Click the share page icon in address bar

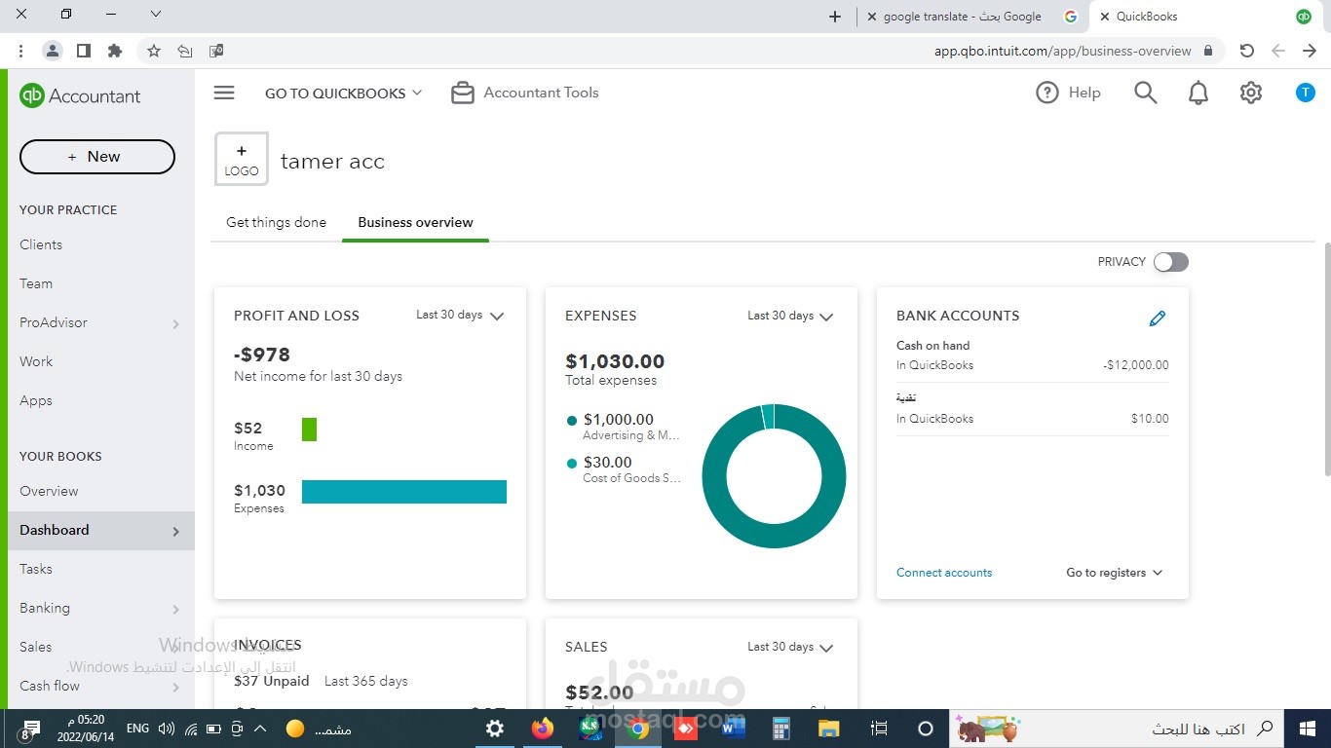pyautogui.click(x=185, y=51)
